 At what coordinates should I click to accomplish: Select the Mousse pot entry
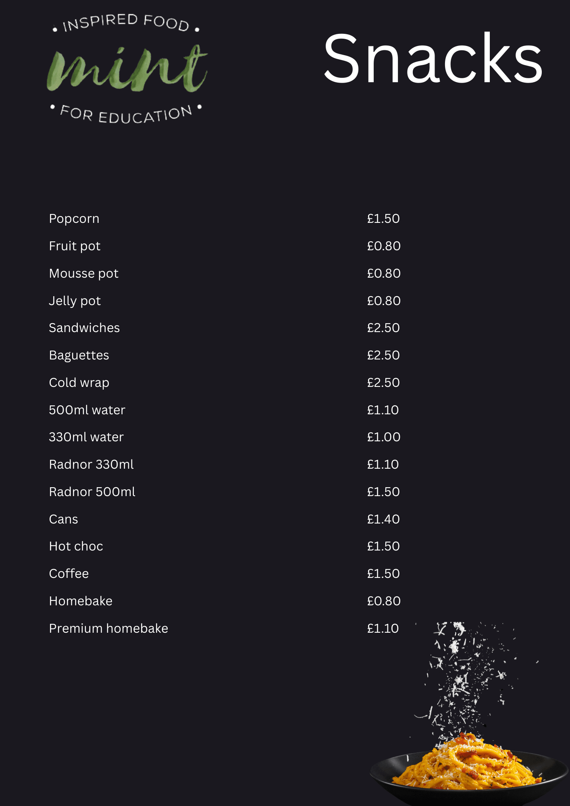84,274
